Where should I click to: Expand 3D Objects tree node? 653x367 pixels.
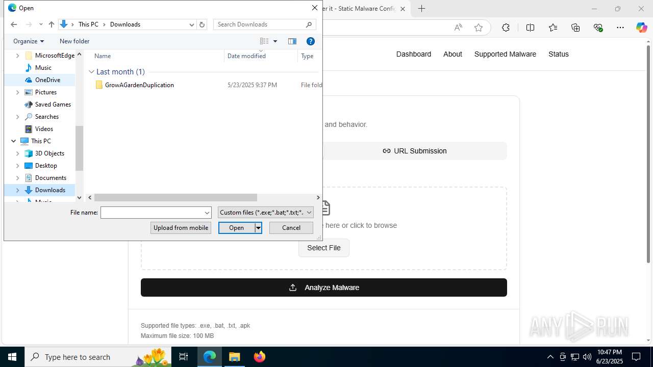pyautogui.click(x=17, y=153)
